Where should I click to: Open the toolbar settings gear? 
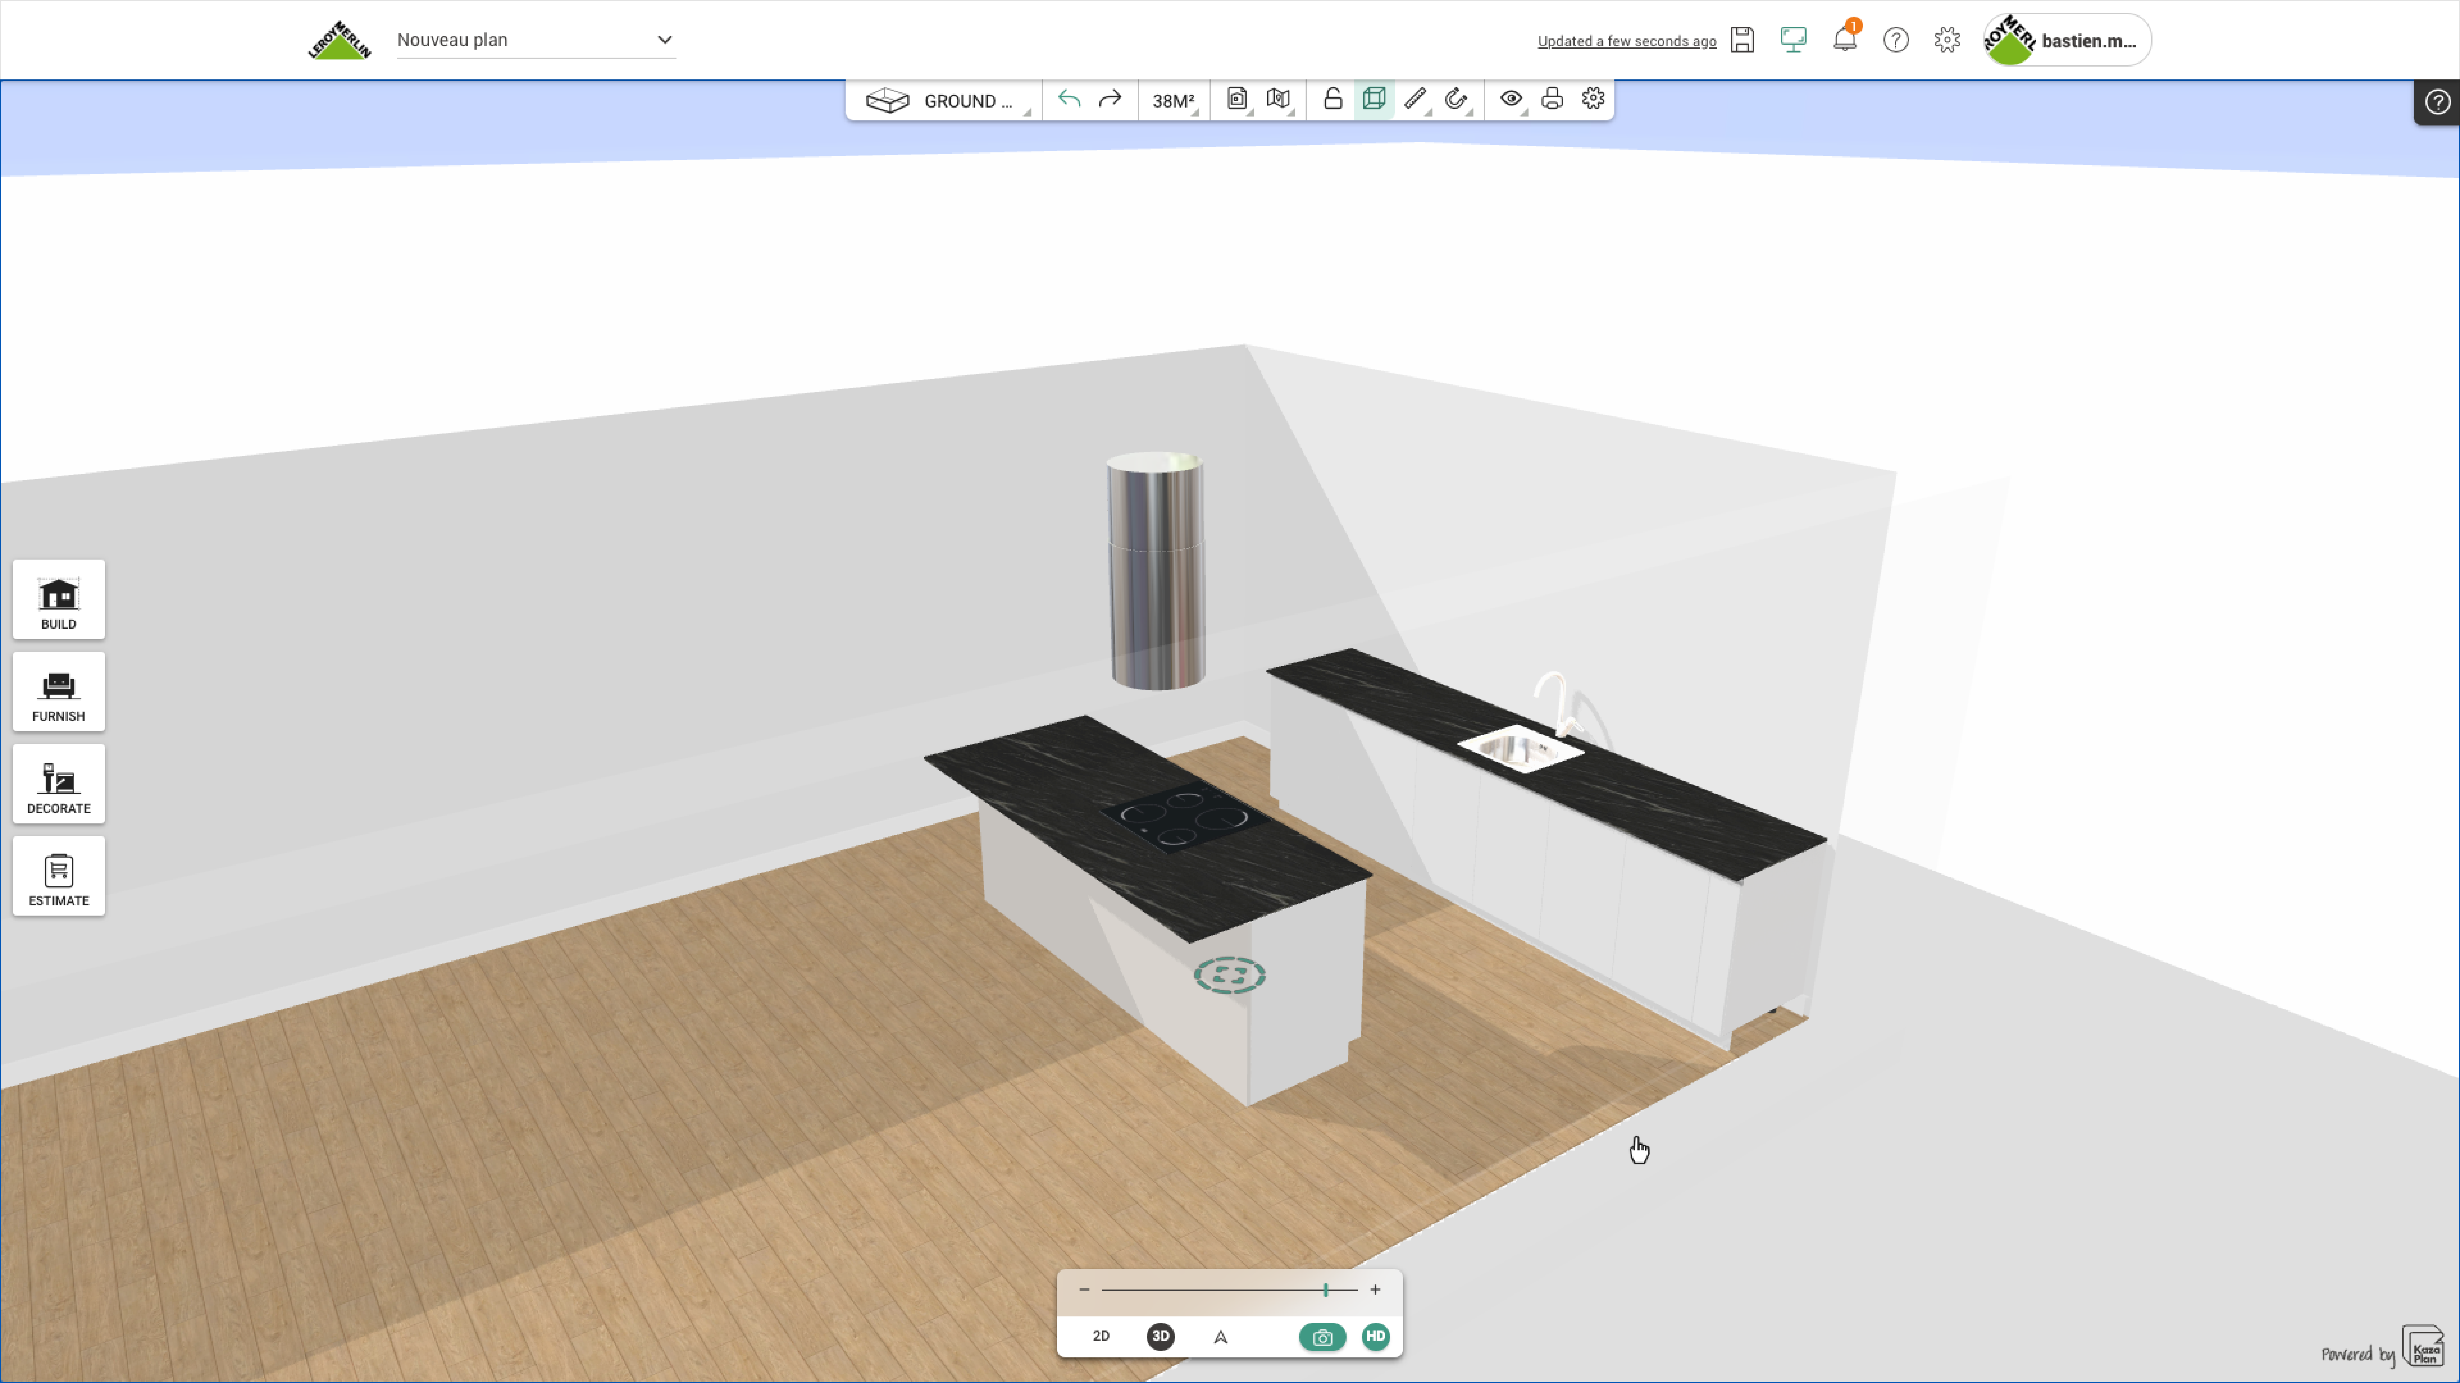[x=1593, y=99]
